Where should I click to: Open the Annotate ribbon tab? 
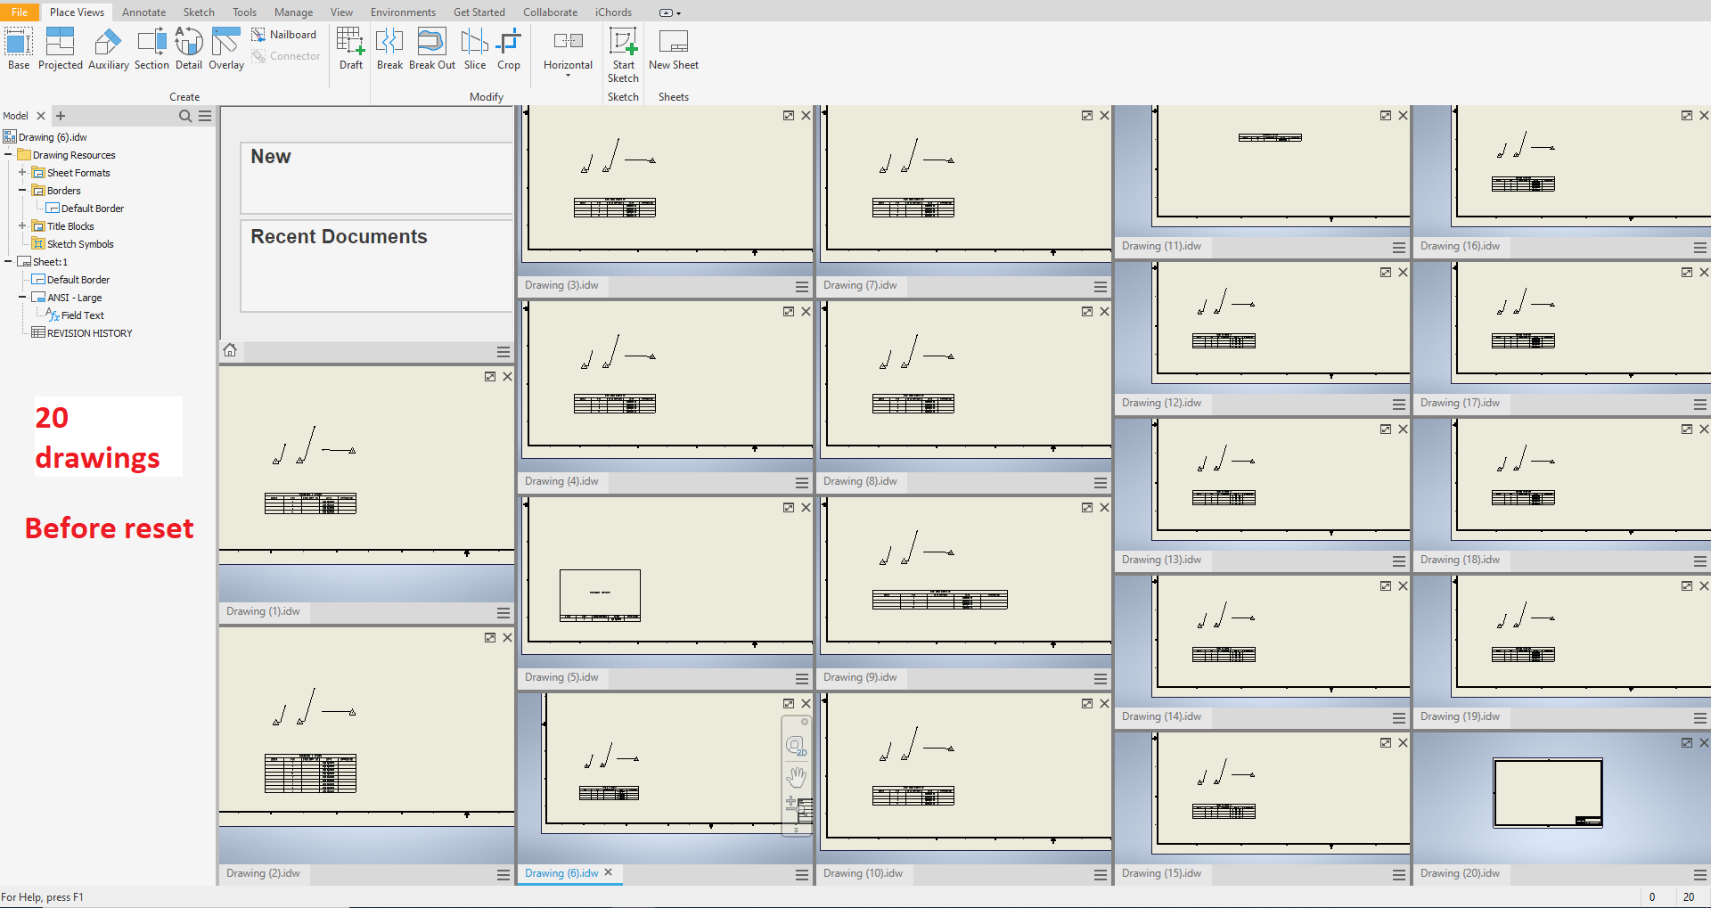click(143, 12)
